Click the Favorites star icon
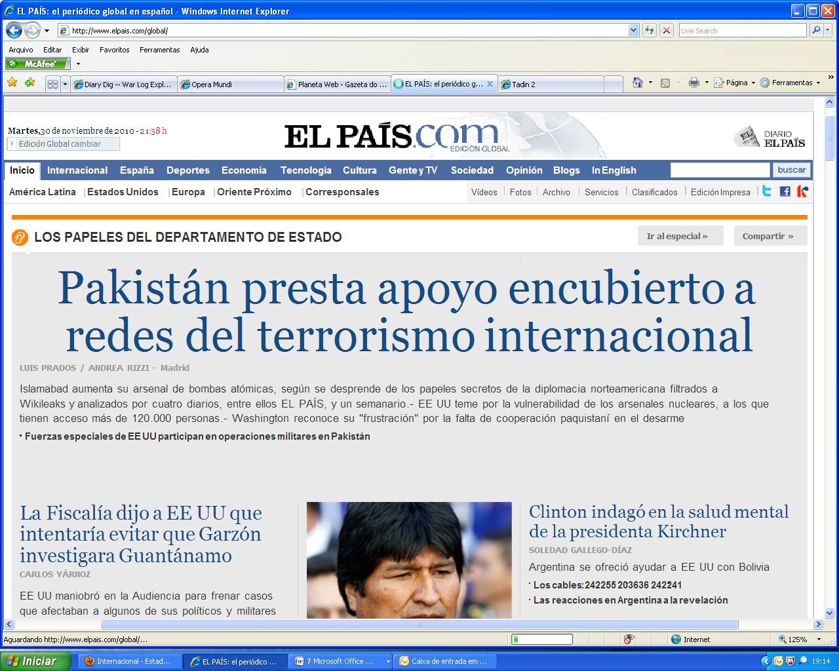This screenshot has width=839, height=671. tap(12, 83)
